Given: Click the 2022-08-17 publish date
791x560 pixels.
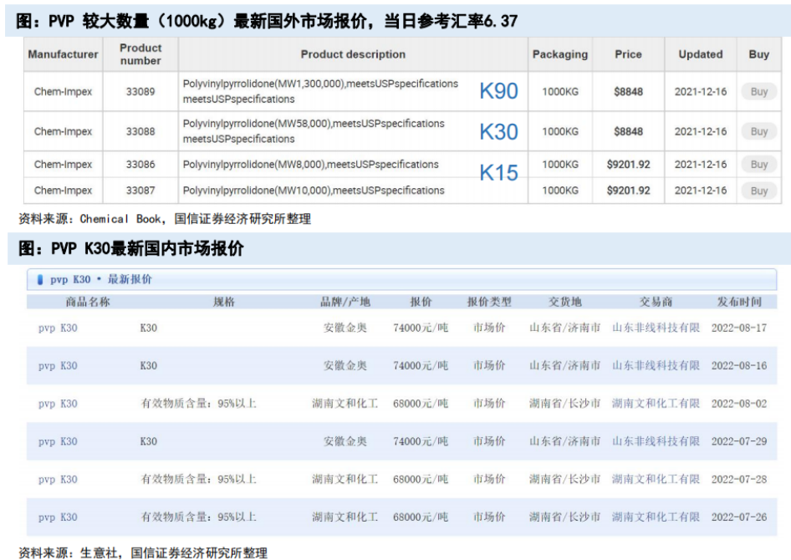Looking at the screenshot, I should tap(739, 328).
